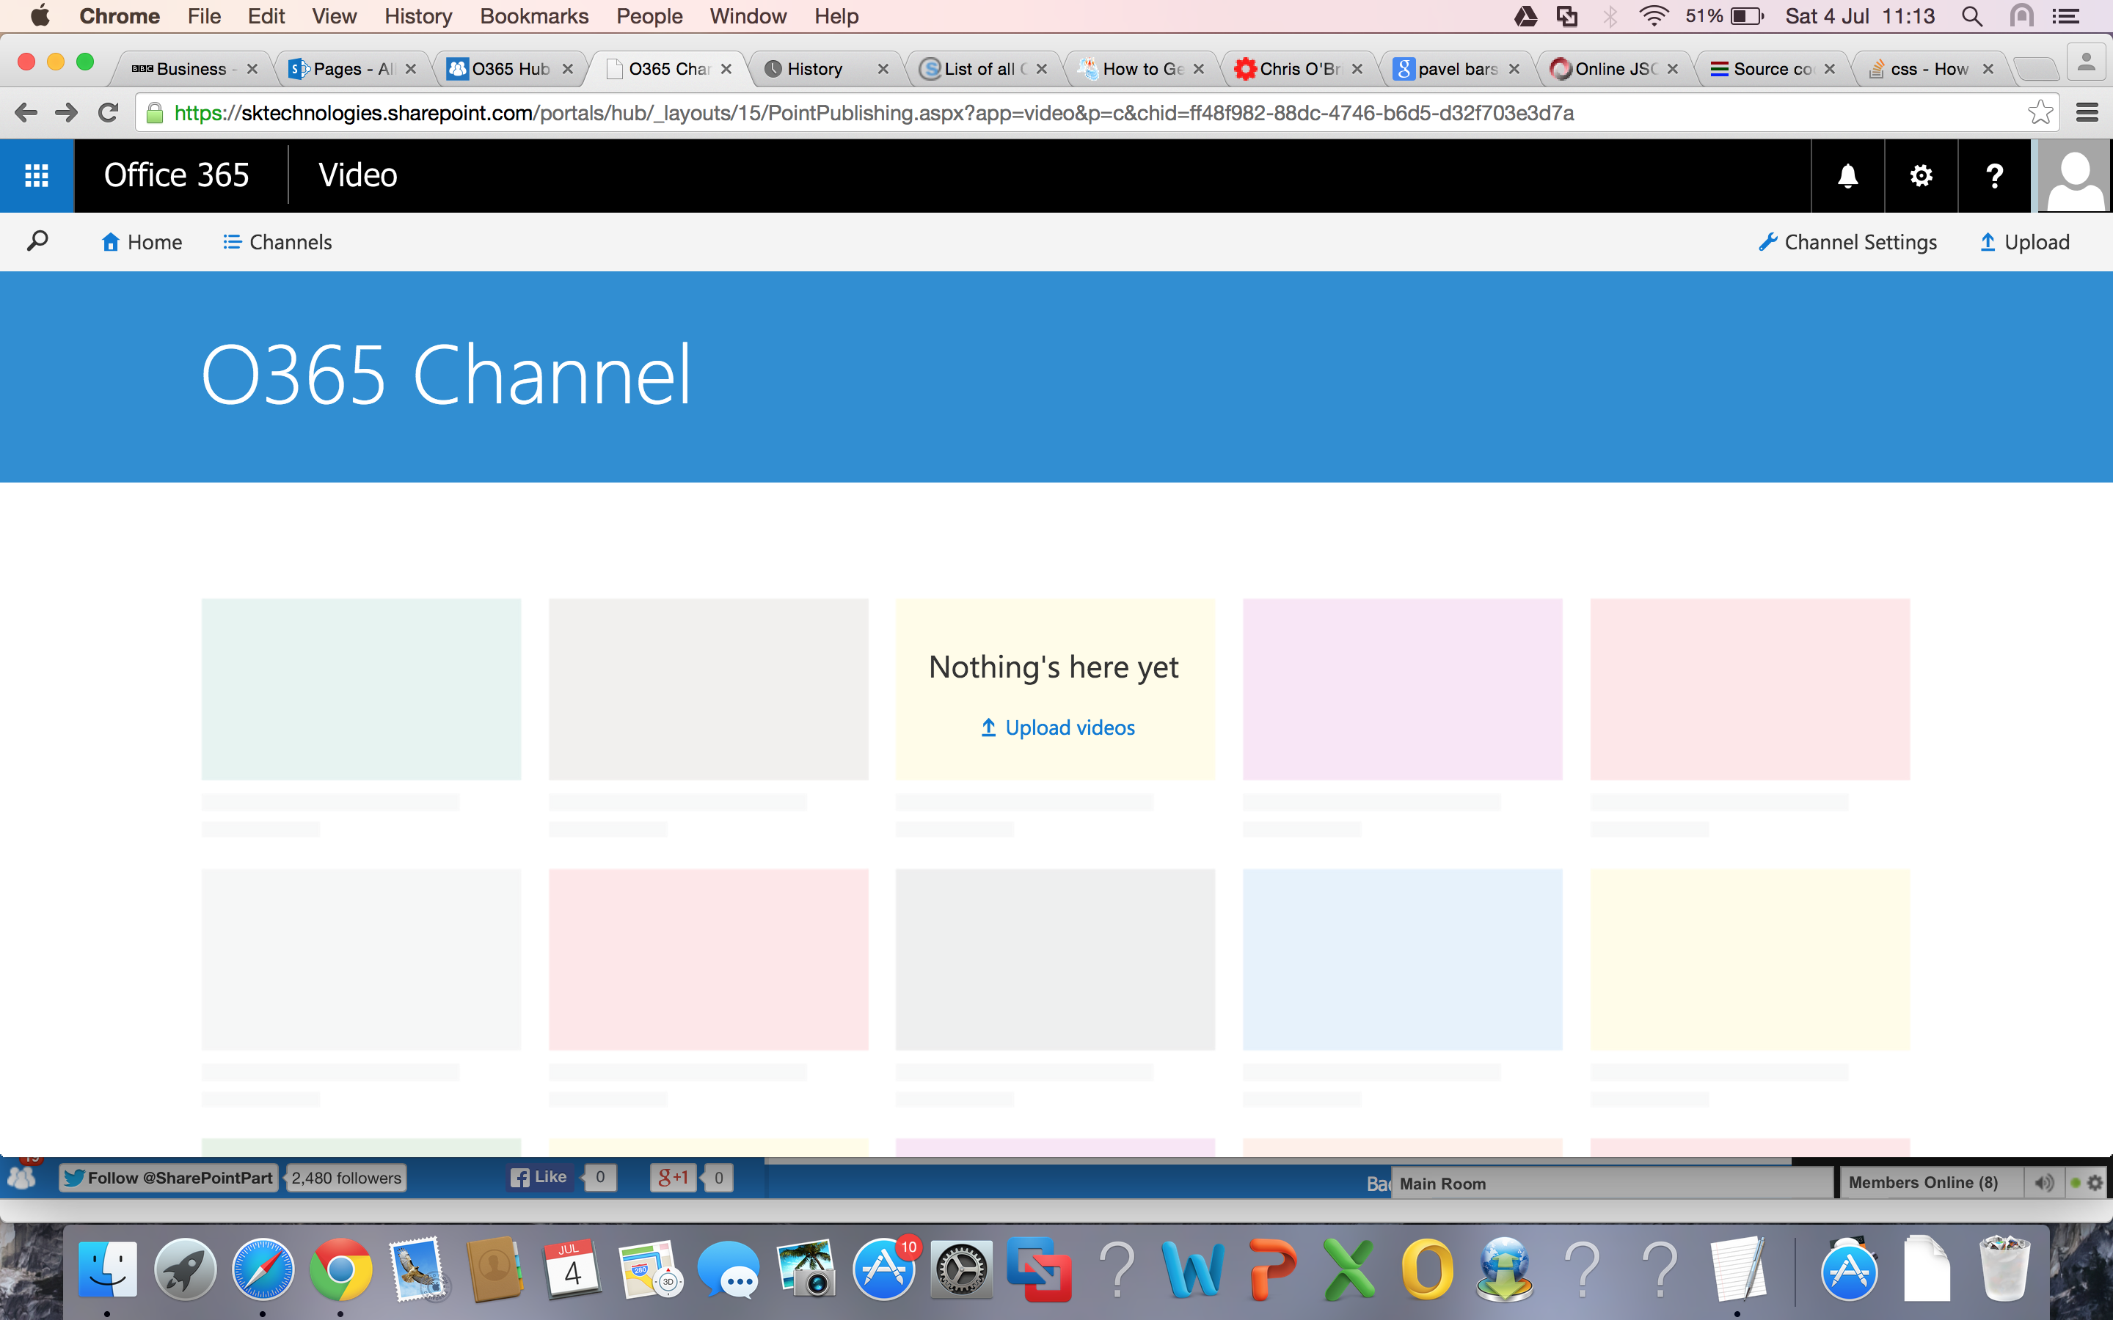Open the Channels list
Viewport: 2113px width, 1320px height.
tap(277, 242)
